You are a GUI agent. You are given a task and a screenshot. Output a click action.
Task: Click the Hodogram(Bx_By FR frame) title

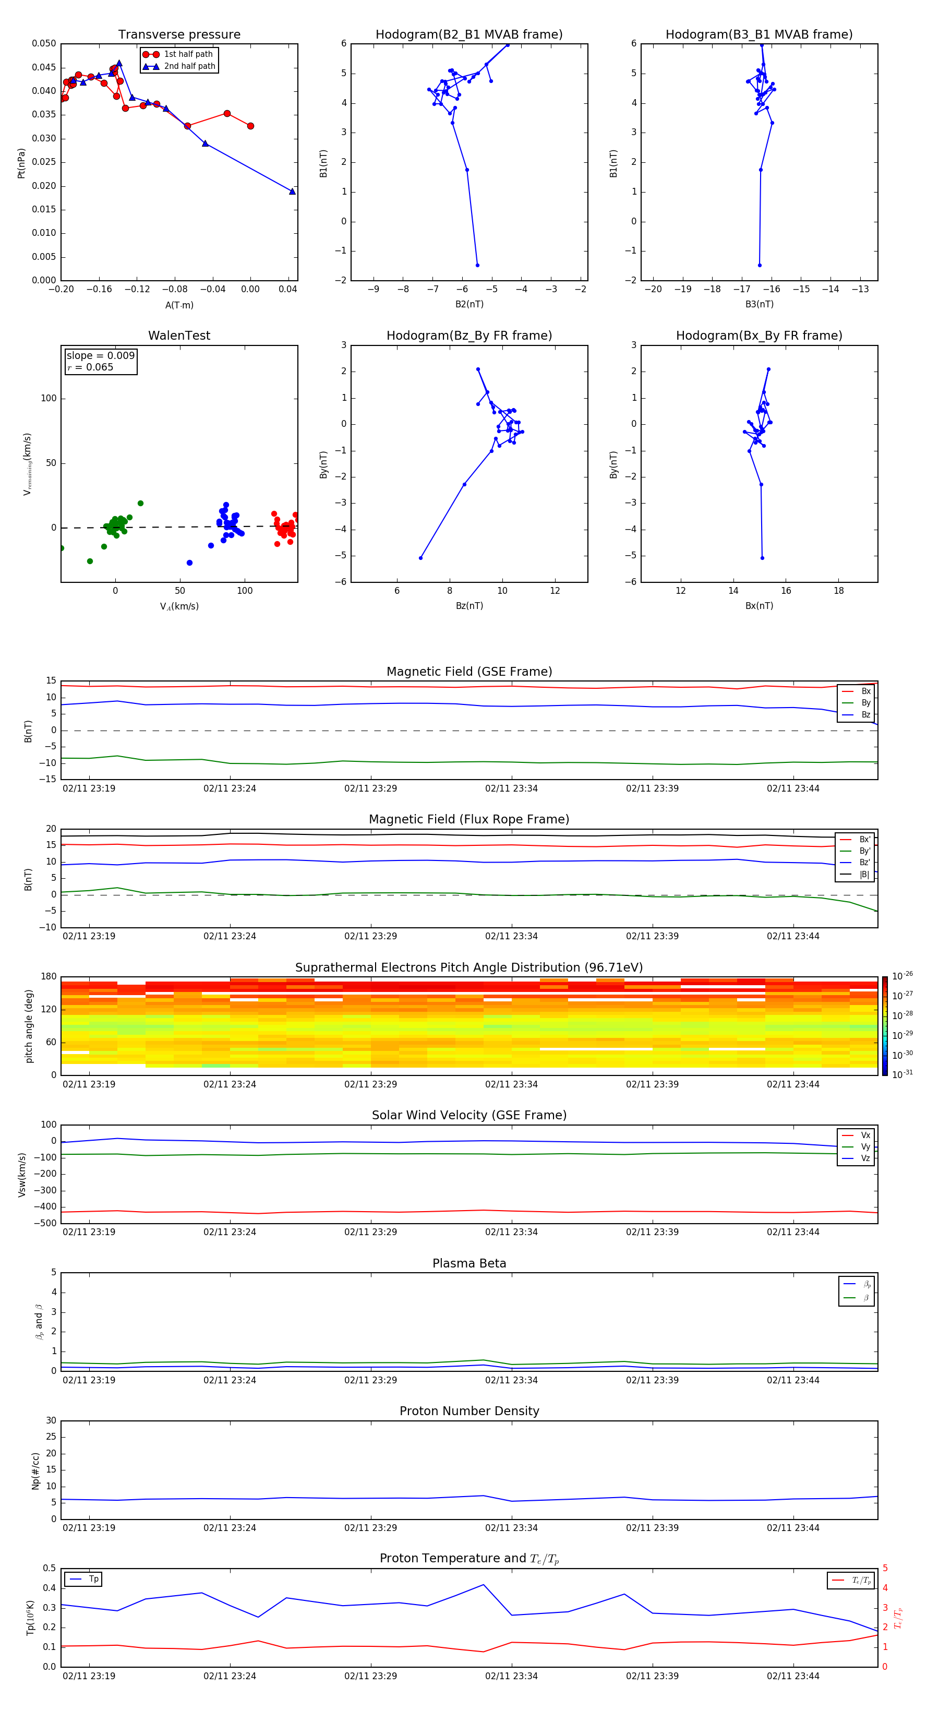[x=759, y=336]
